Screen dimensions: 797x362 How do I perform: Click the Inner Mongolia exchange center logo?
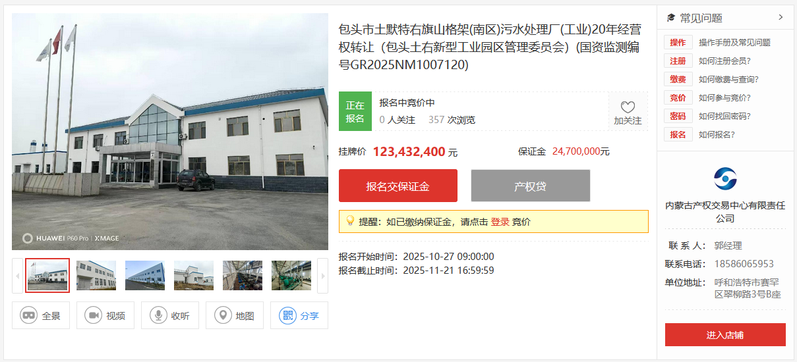725,178
